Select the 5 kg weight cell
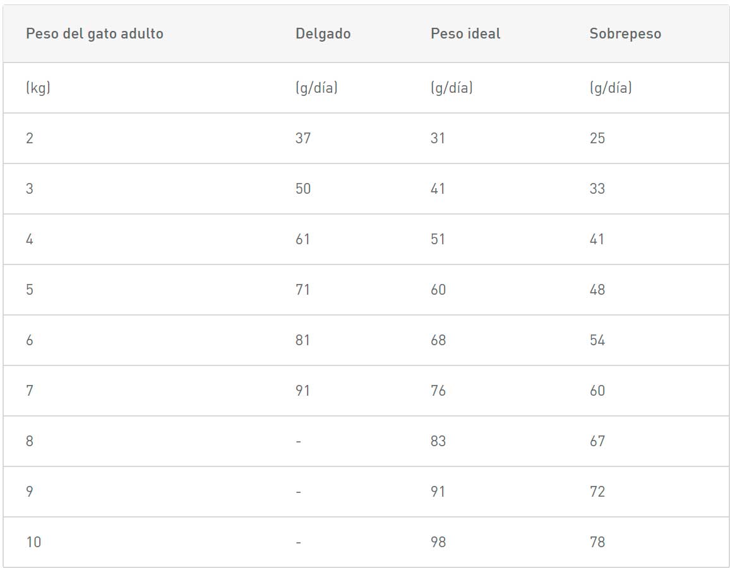Screen dimensions: 730x568 30,290
